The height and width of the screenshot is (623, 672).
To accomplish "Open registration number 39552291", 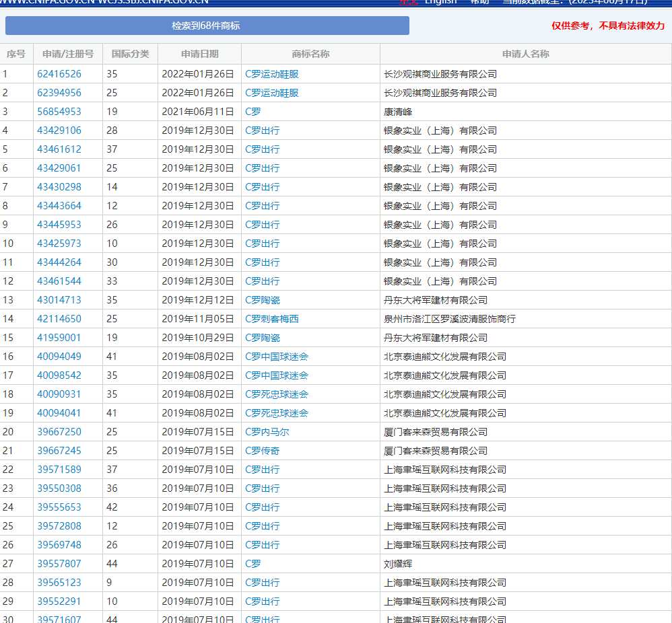I will [x=59, y=601].
